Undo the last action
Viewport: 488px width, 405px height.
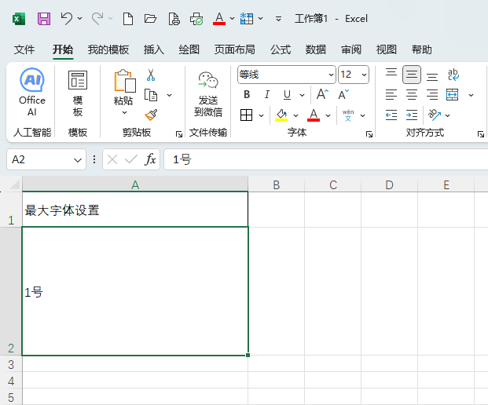point(66,19)
